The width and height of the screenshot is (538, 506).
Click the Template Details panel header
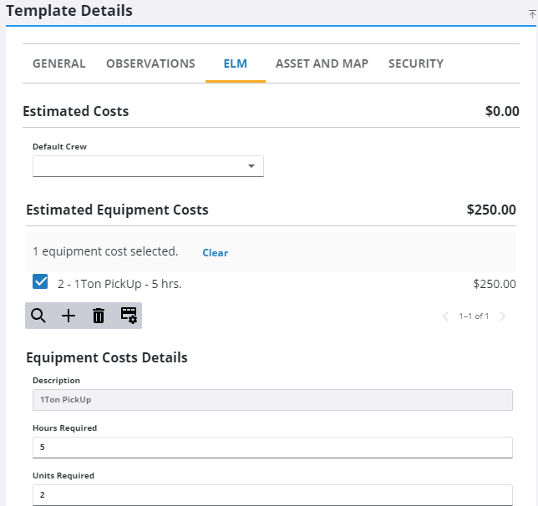[x=69, y=11]
